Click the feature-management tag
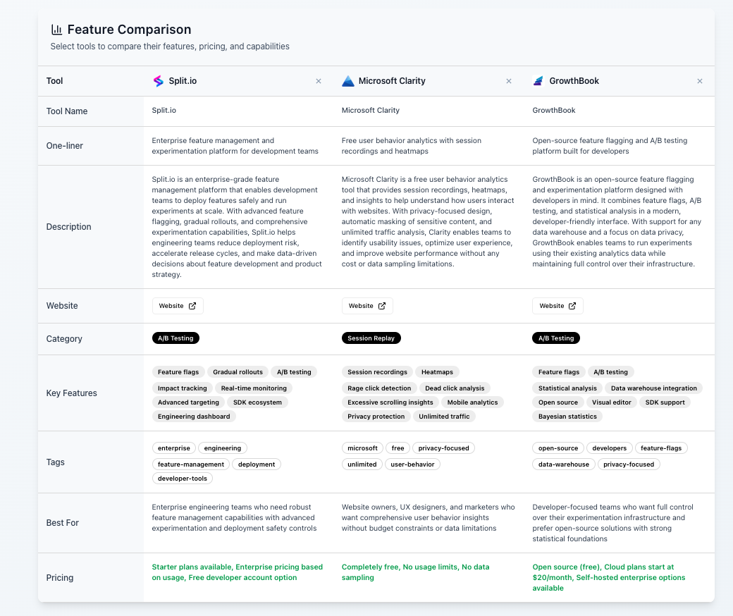The image size is (733, 616). pyautogui.click(x=191, y=464)
